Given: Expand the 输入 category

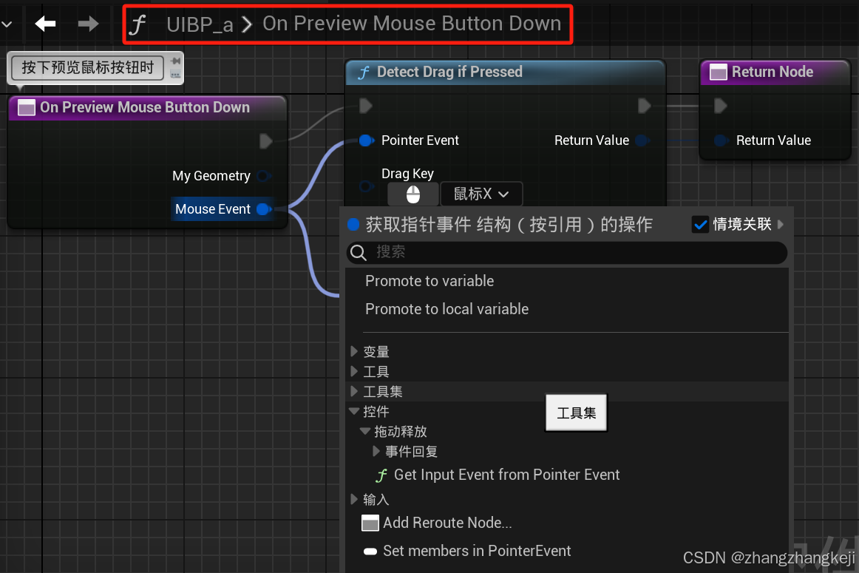Looking at the screenshot, I should coord(354,499).
